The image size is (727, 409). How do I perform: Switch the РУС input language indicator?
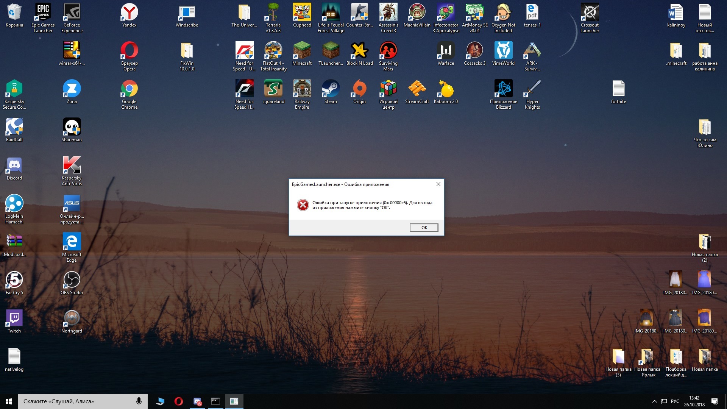click(675, 401)
